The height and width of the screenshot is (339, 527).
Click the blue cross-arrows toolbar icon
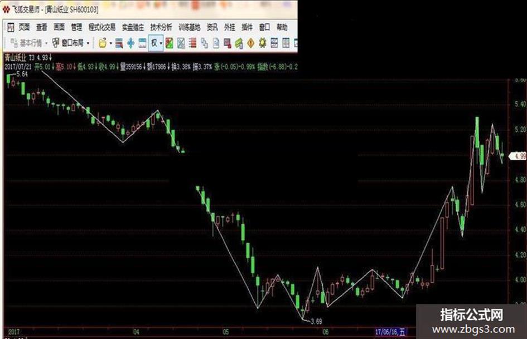130,43
